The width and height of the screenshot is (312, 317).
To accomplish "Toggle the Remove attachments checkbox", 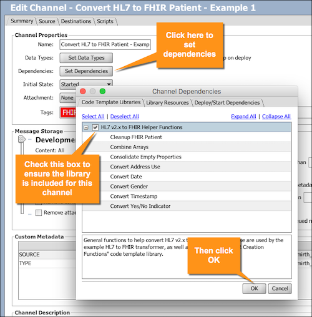I will [39, 213].
